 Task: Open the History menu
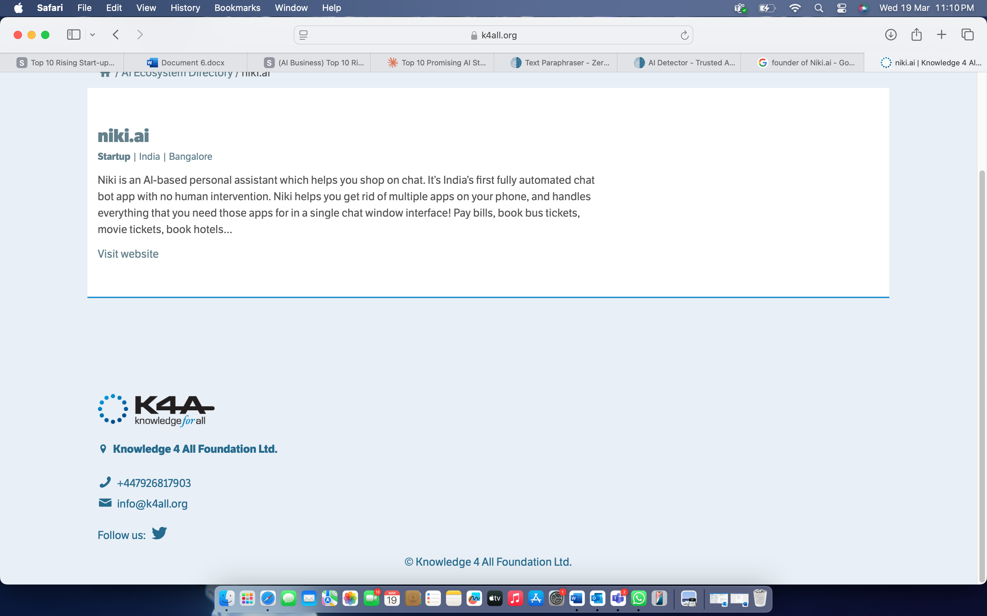pos(185,8)
